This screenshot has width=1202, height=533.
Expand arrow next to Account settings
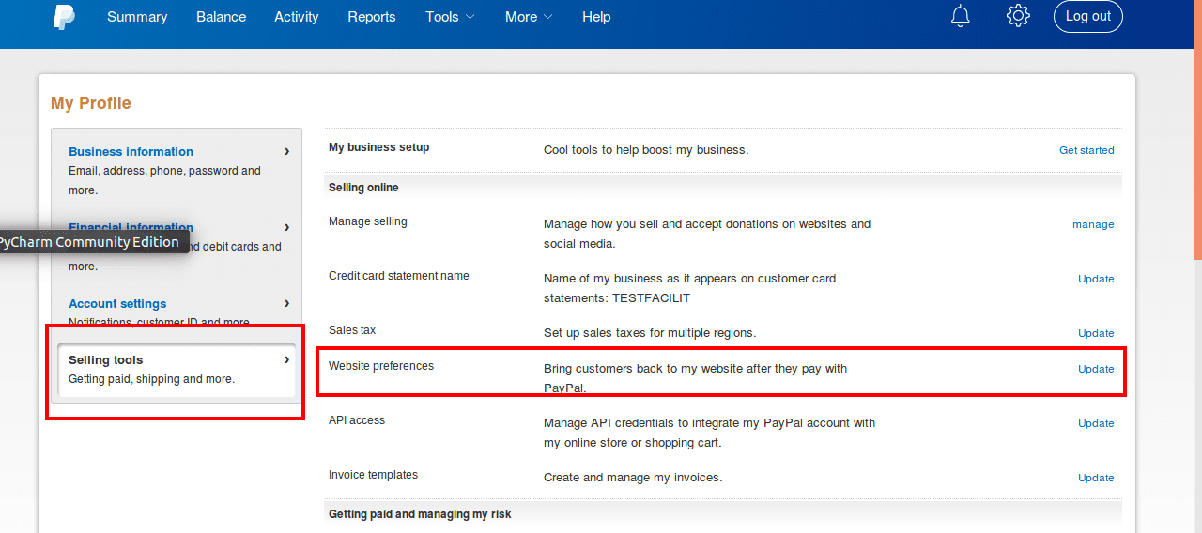[x=286, y=303]
